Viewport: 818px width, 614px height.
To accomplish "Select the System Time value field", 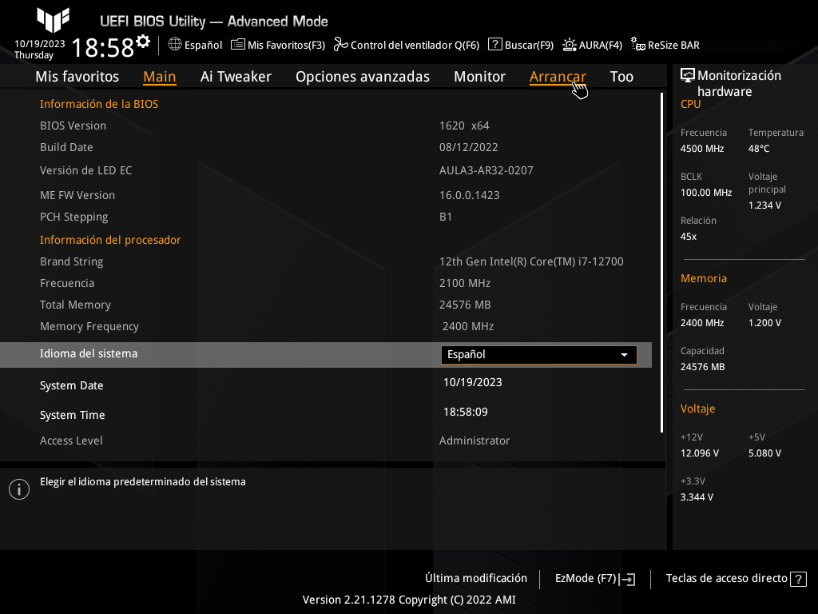I will click(466, 412).
